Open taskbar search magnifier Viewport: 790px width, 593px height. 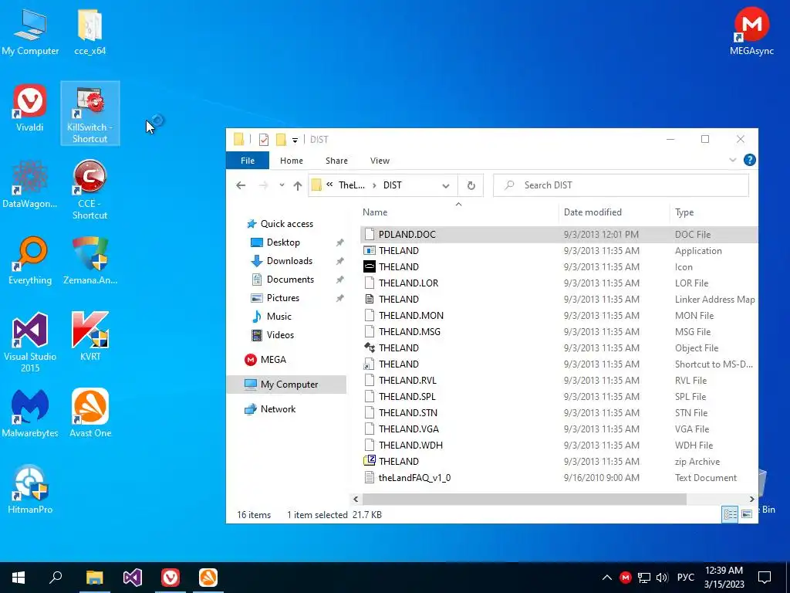56,578
